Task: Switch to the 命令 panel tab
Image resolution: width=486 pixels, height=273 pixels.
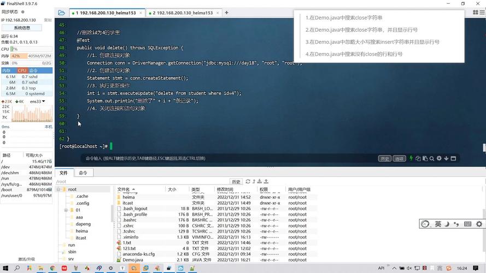Action: [83, 173]
